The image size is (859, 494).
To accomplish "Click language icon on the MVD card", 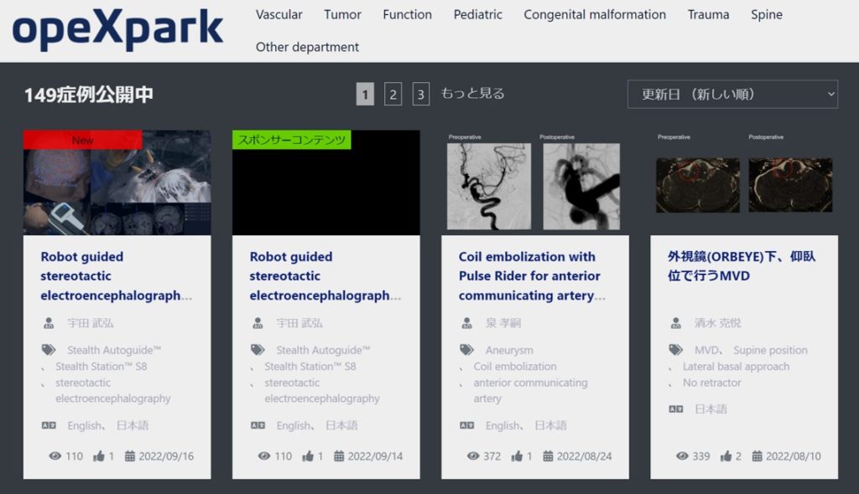I will coord(675,409).
